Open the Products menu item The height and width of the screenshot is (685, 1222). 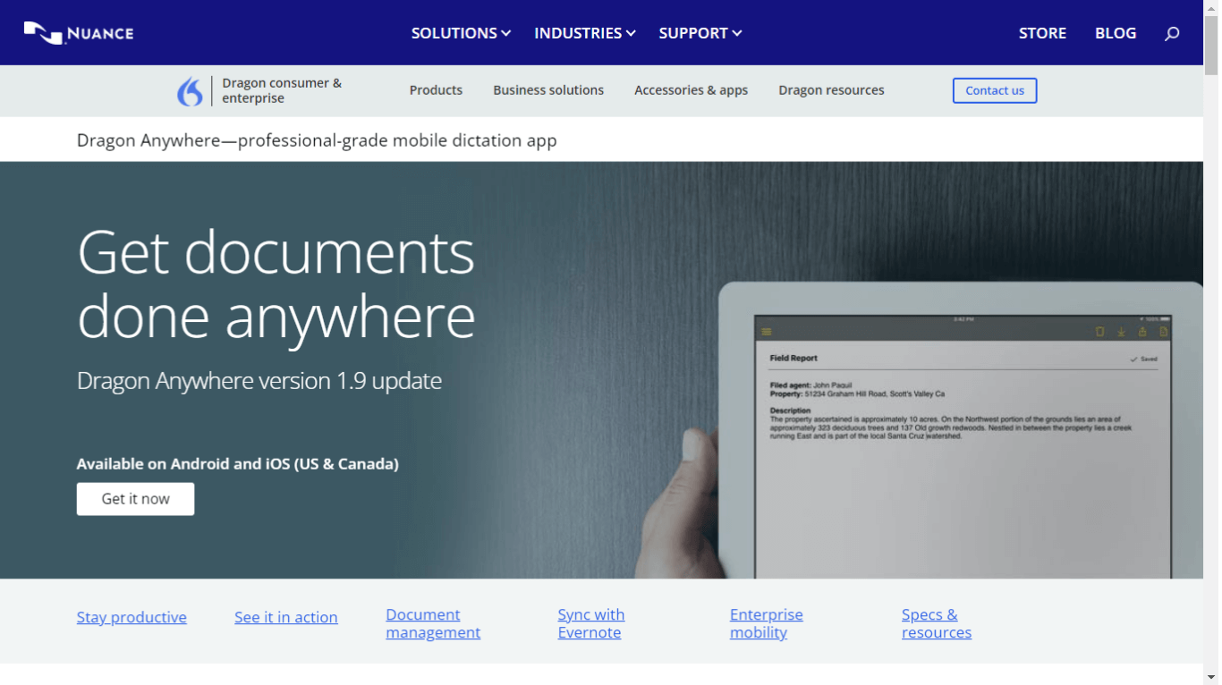tap(436, 90)
